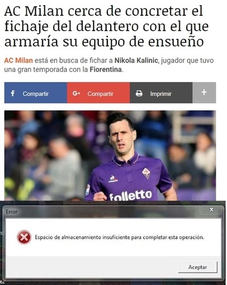Open the article headline about AC Milan
The height and width of the screenshot is (285, 227).
point(106,26)
